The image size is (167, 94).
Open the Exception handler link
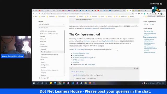click(78, 55)
